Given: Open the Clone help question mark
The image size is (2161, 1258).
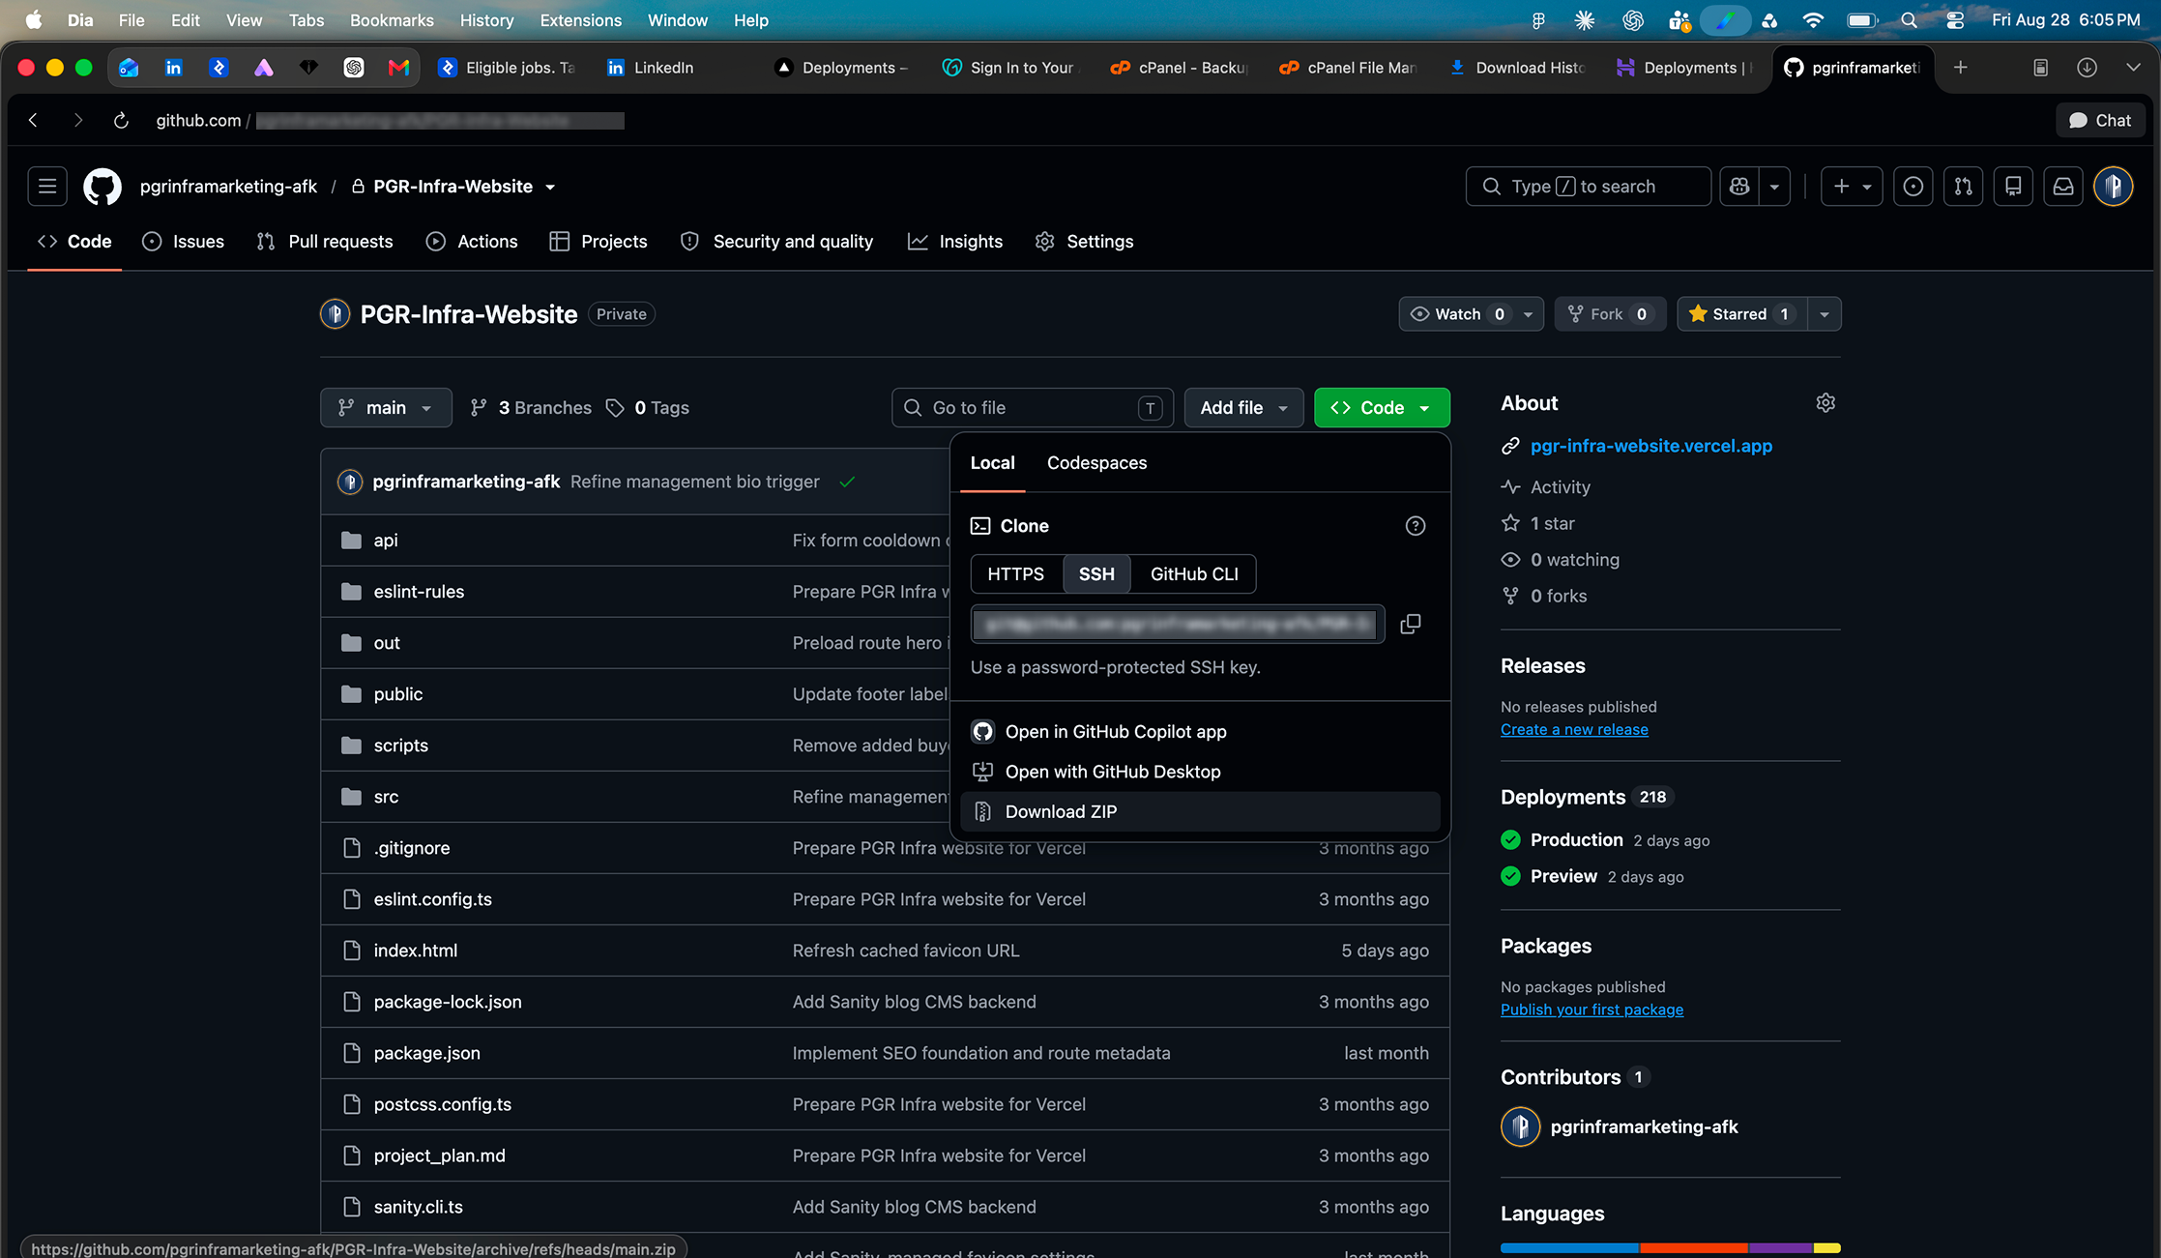Looking at the screenshot, I should (x=1416, y=526).
